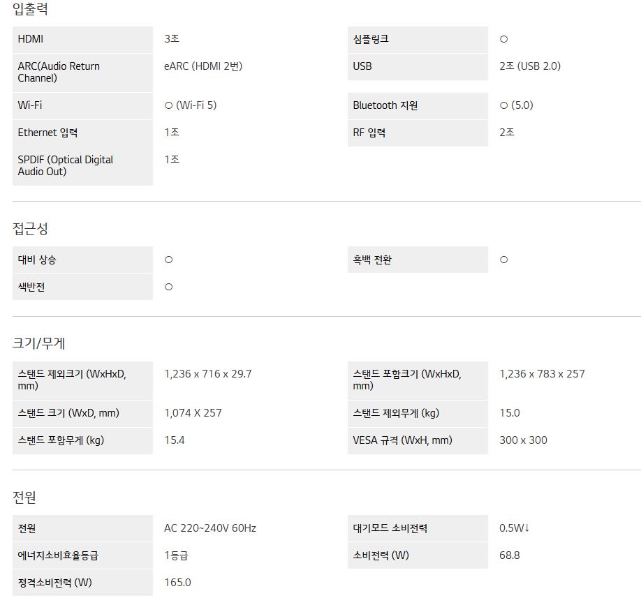Click the 크기/무게 section heading

click(x=39, y=343)
